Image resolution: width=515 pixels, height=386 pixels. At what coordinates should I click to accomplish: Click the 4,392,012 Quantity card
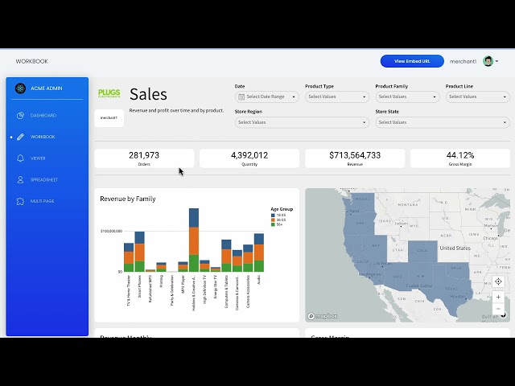pyautogui.click(x=249, y=158)
